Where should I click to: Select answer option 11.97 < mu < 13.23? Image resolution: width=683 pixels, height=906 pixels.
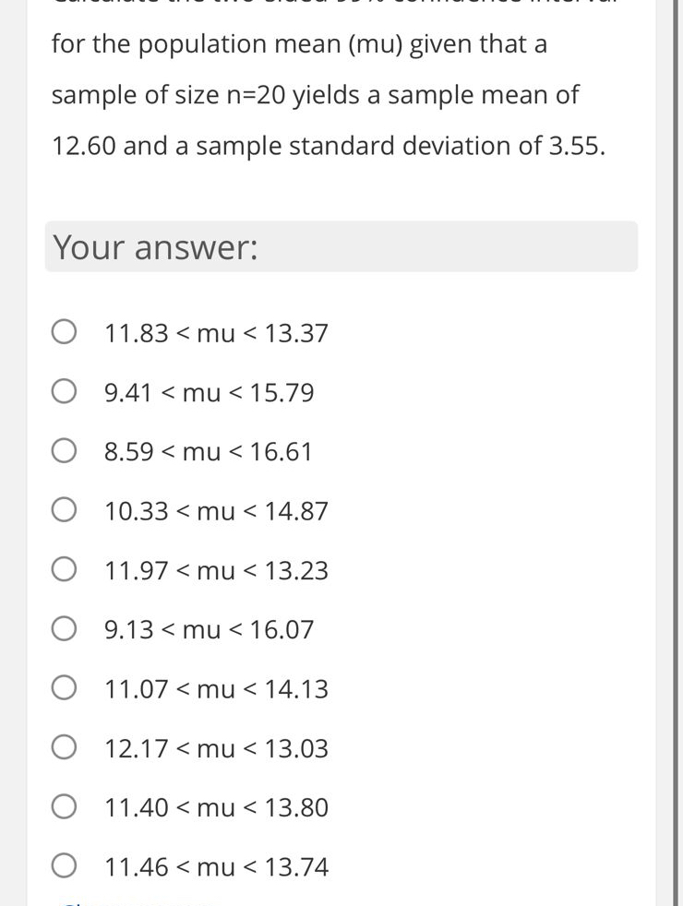(x=216, y=570)
